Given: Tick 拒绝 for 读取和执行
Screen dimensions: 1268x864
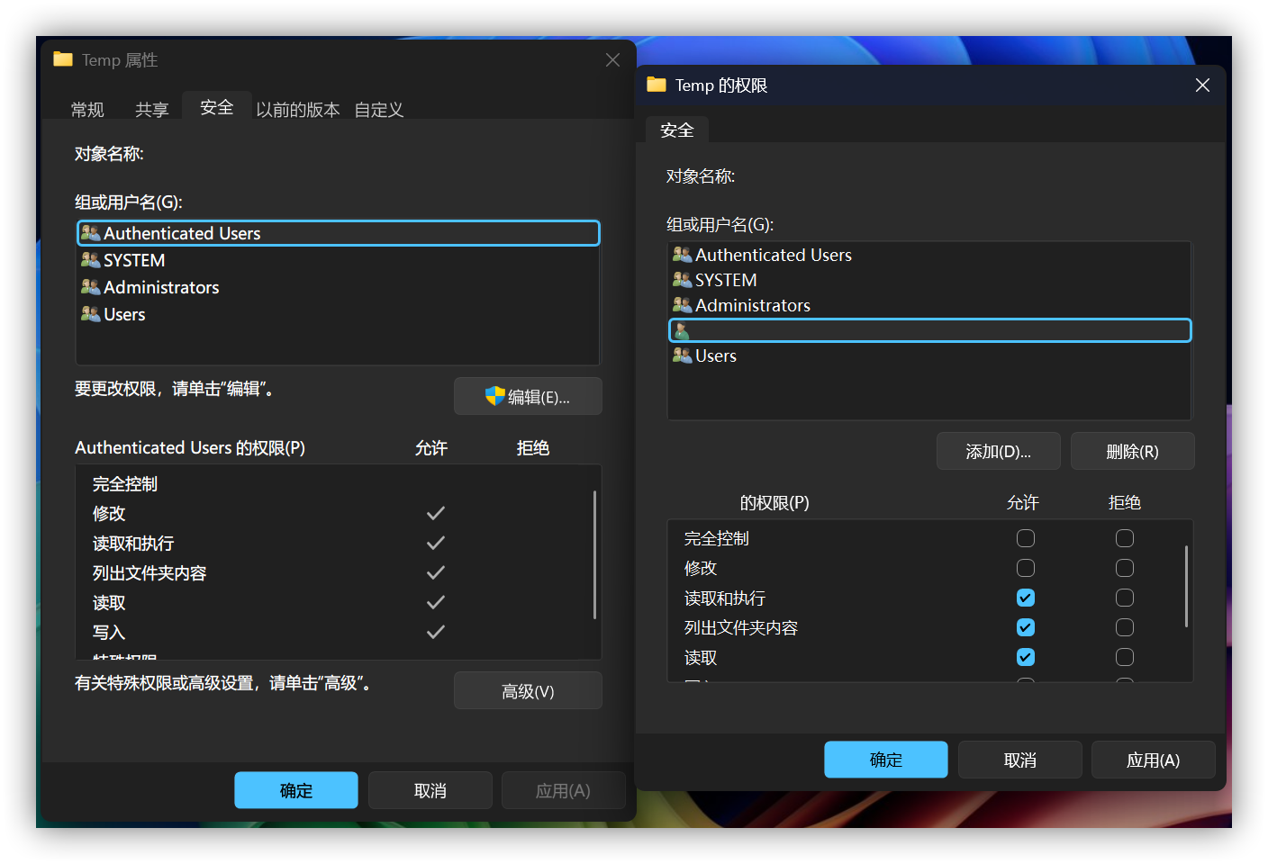Looking at the screenshot, I should (1125, 598).
